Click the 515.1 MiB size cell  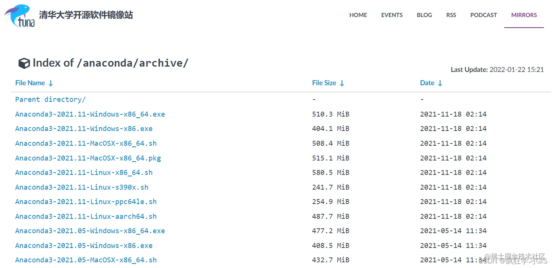[331, 158]
